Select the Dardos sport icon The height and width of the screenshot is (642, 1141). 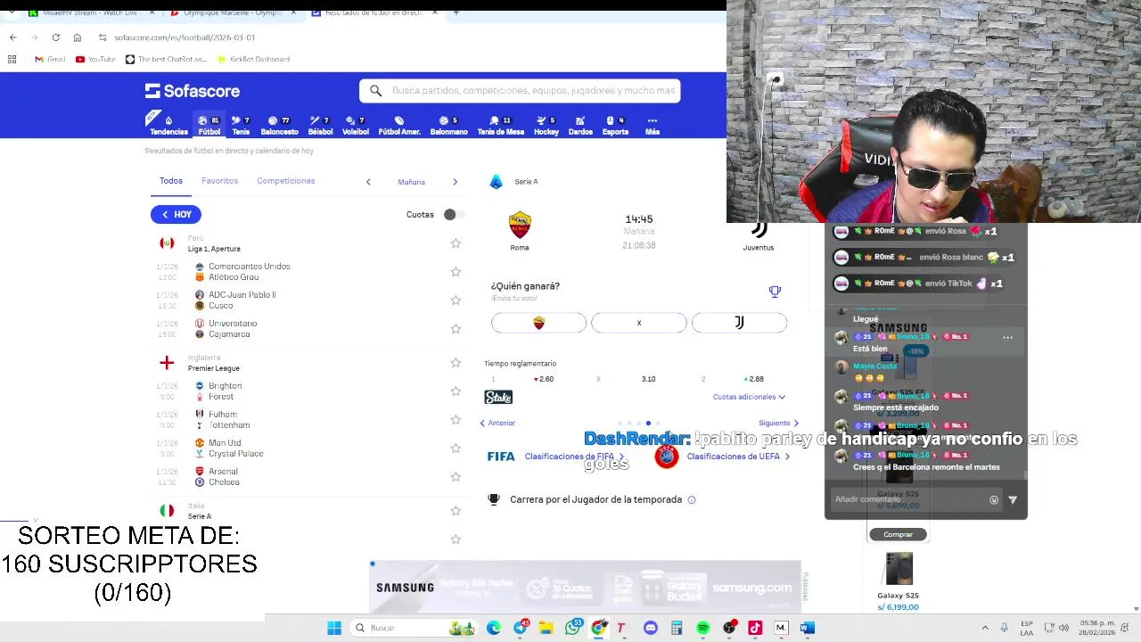[580, 125]
